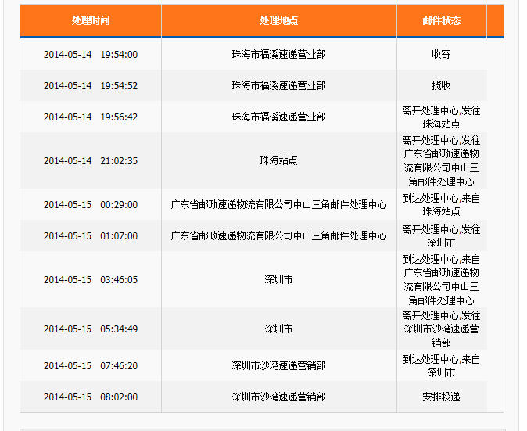The height and width of the screenshot is (431, 527).
Task: Select the timestamp 2014-05-15 01:07:00
Action: 91,236
